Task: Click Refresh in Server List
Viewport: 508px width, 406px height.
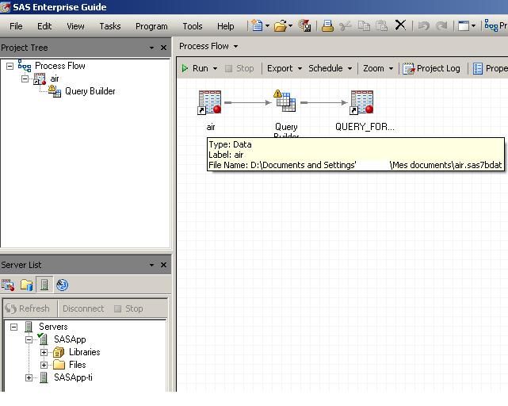Action: click(28, 308)
